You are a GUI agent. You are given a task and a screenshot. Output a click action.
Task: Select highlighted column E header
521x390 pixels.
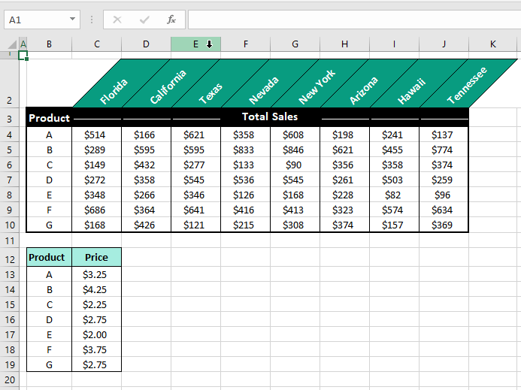(195, 44)
